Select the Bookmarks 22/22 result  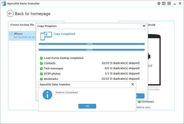point(120,79)
